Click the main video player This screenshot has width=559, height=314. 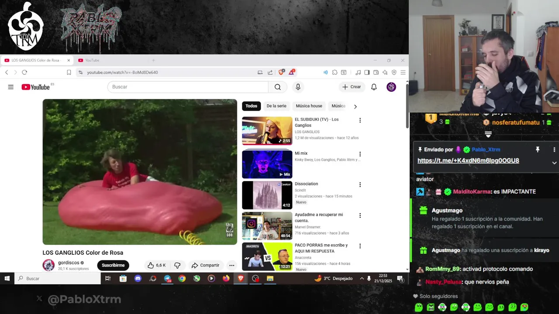140,172
